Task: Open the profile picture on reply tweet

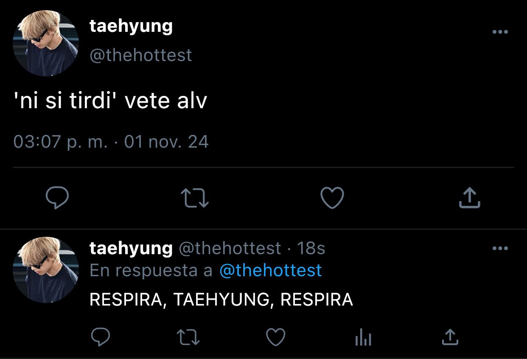Action: (46, 270)
